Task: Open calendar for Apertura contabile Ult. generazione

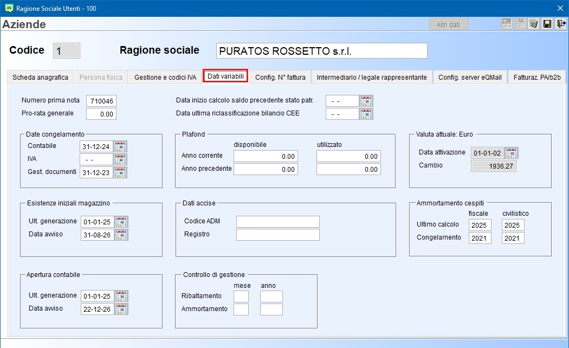Action: click(121, 296)
